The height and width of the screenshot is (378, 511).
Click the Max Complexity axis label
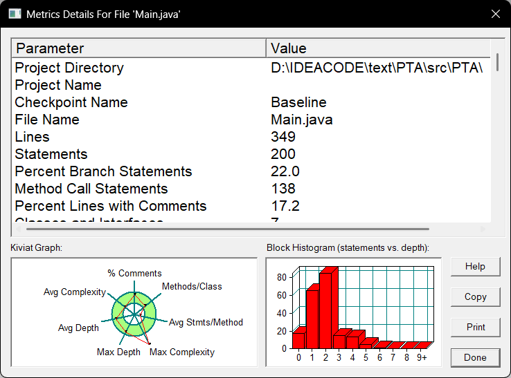click(x=182, y=352)
